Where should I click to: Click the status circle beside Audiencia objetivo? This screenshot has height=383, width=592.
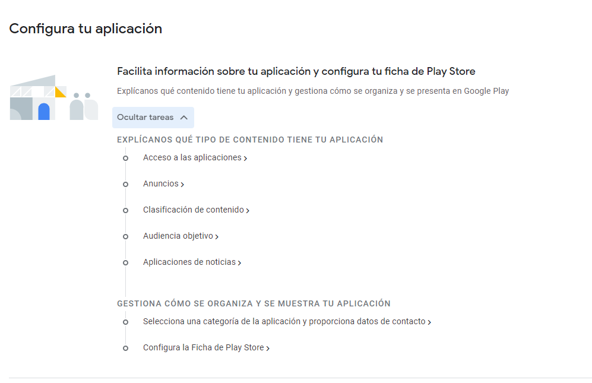click(x=125, y=237)
